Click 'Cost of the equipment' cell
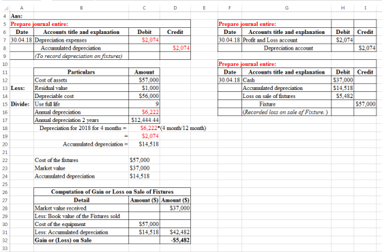Image resolution: width=382 pixels, height=252 pixels. click(81, 224)
